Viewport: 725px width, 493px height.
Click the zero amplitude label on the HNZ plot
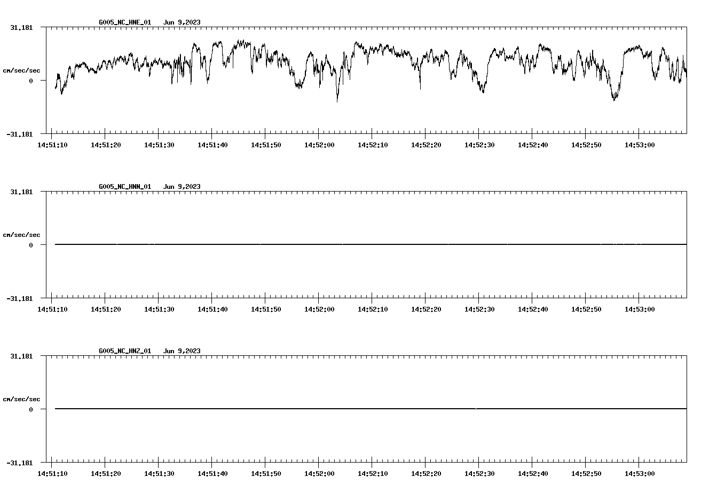[x=31, y=409]
